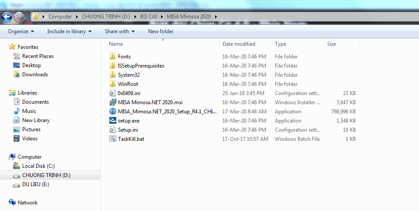Expand arrow after BO CAI breadcrumb
Viewport: 419px width, 211px height.
pyautogui.click(x=162, y=17)
